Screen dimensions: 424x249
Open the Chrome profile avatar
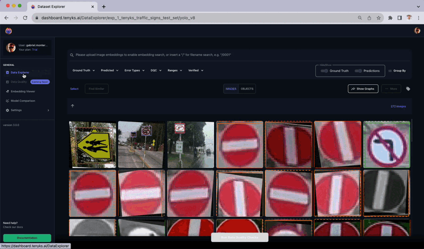click(x=409, y=18)
